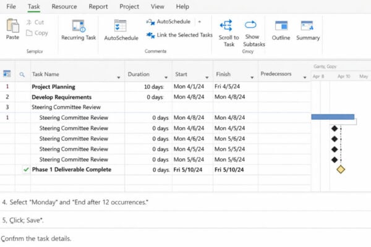Open the Start column dropdown arrow
The width and height of the screenshot is (371, 247).
[x=207, y=78]
